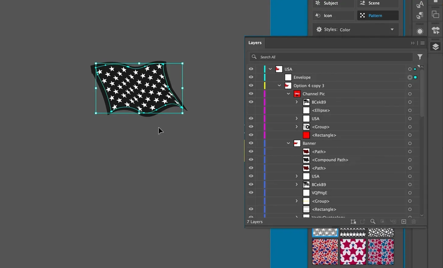
Task: Toggle visibility of the Banner group
Action: [x=251, y=143]
